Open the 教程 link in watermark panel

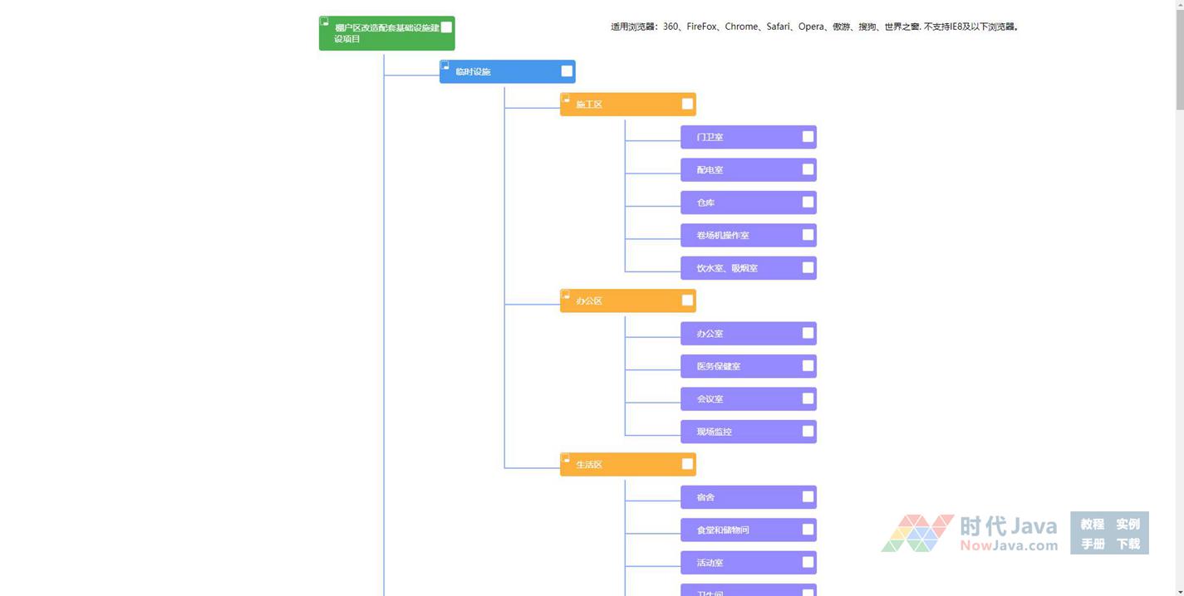pyautogui.click(x=1092, y=524)
